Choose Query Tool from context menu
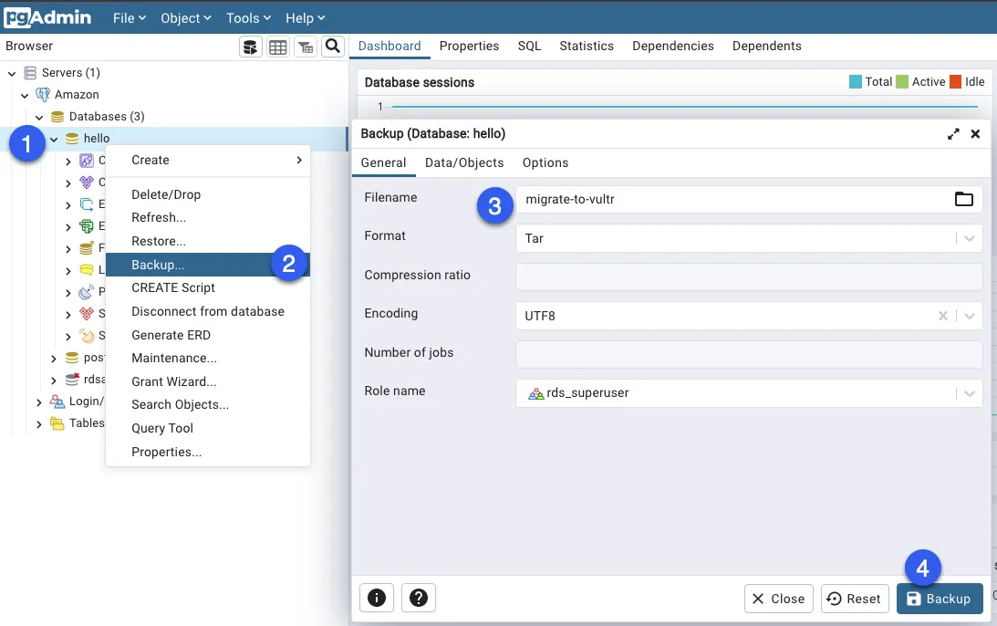The height and width of the screenshot is (626, 997). pyautogui.click(x=208, y=428)
